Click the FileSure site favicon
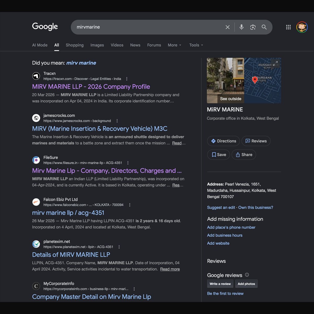This screenshot has height=314, width=314. 36,160
